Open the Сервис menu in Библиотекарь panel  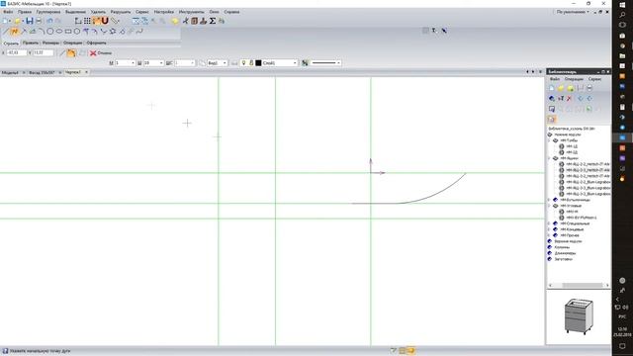click(594, 79)
